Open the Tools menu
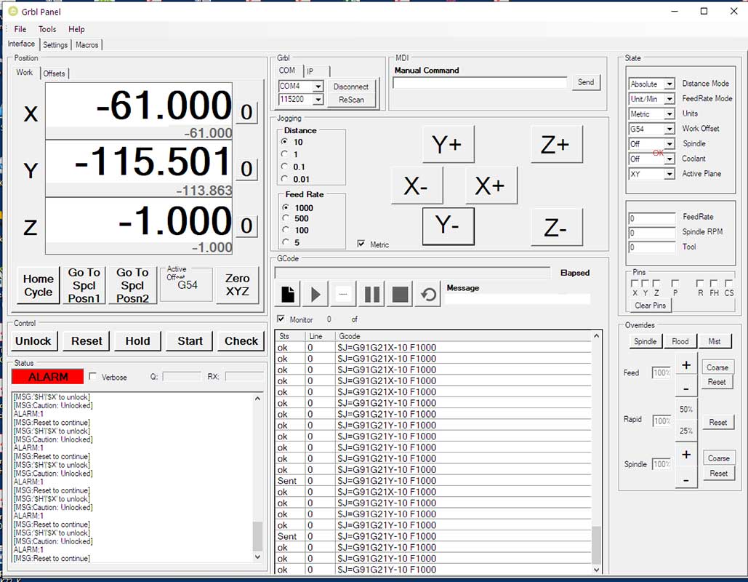 click(47, 29)
